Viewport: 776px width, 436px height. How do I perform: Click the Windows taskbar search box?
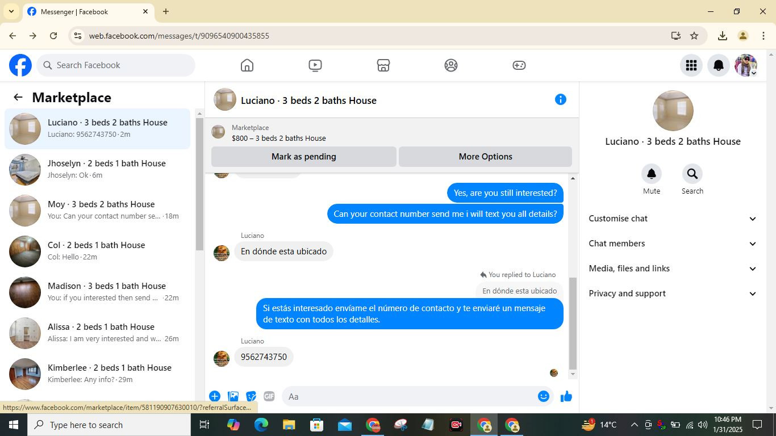[x=109, y=425]
